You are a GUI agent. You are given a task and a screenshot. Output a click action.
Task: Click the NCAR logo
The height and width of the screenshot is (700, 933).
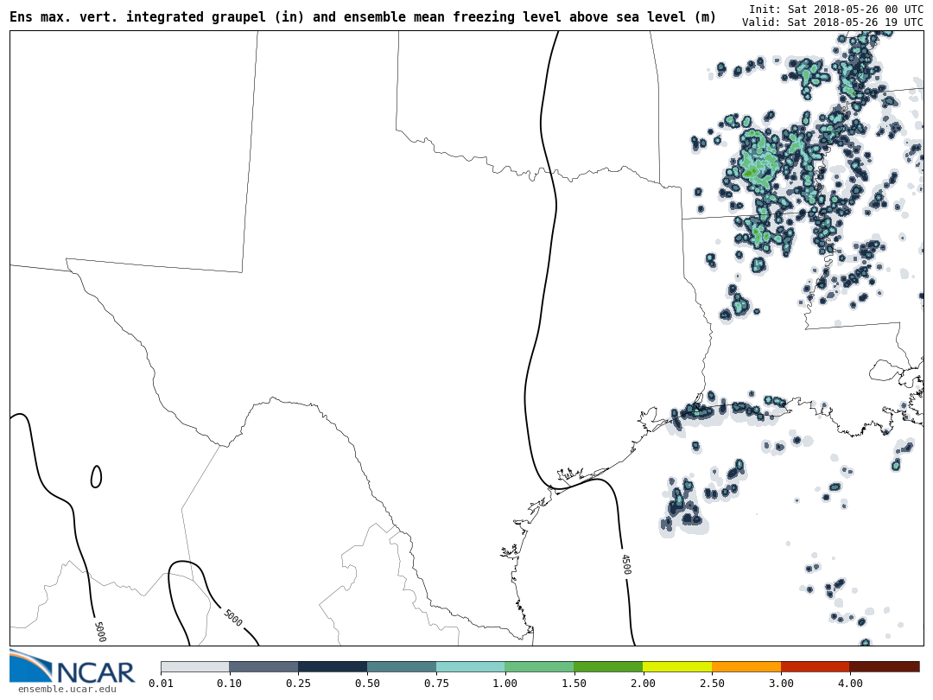(73, 667)
